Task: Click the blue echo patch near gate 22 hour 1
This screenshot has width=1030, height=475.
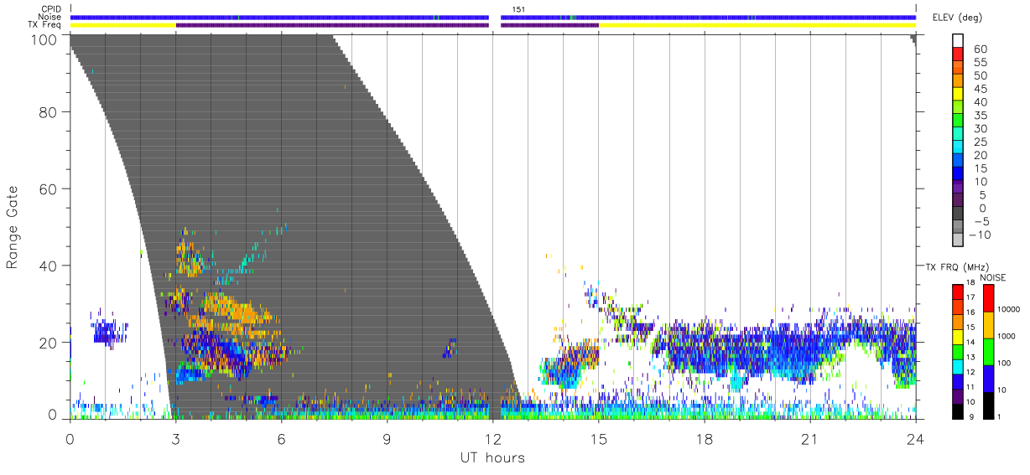Action: pos(109,333)
